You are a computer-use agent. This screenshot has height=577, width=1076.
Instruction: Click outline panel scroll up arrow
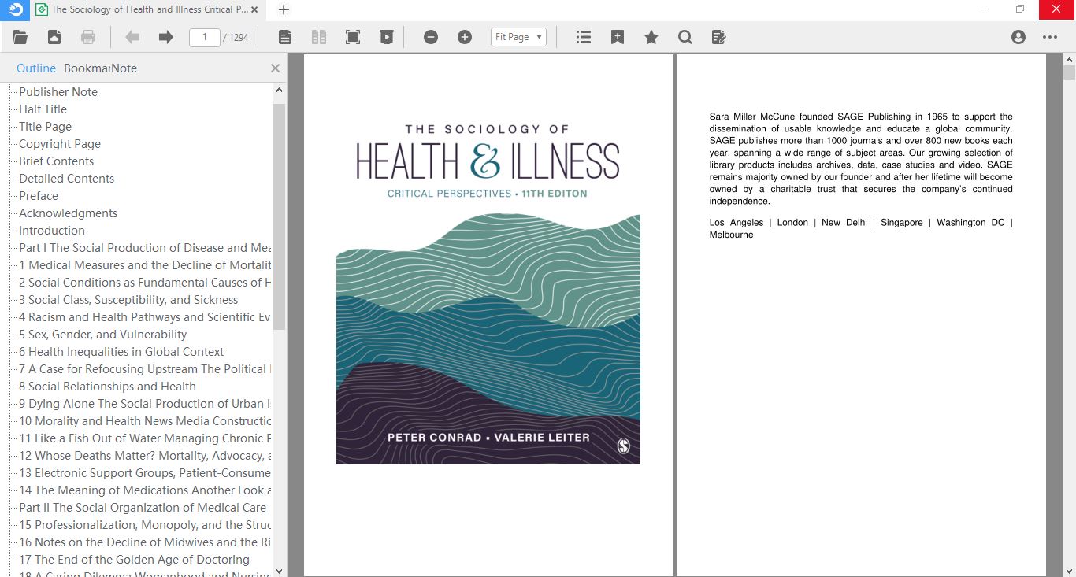click(x=279, y=91)
